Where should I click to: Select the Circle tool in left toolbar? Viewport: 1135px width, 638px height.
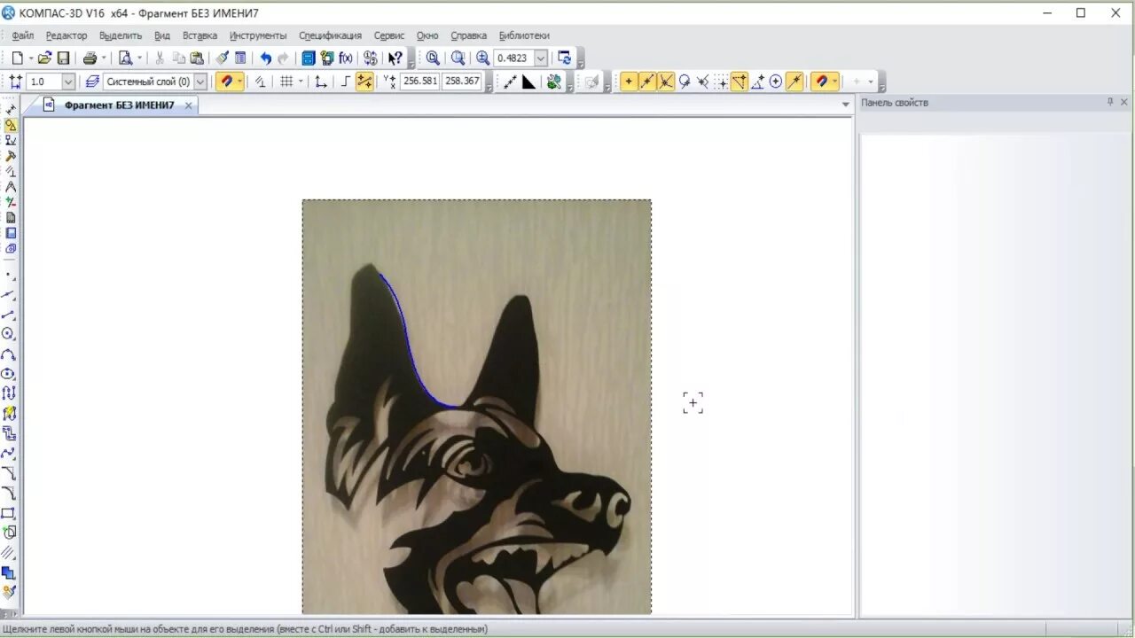(x=10, y=334)
